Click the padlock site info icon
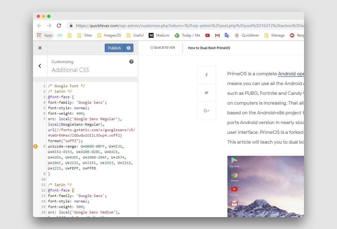 [71, 26]
